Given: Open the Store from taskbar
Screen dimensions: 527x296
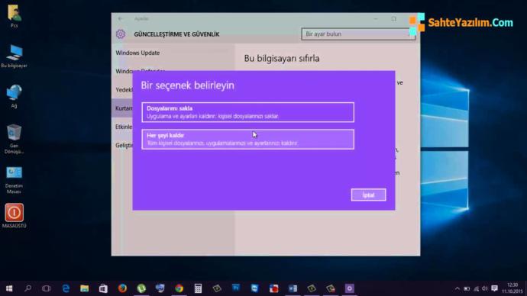Looking at the screenshot, I should click(103, 288).
